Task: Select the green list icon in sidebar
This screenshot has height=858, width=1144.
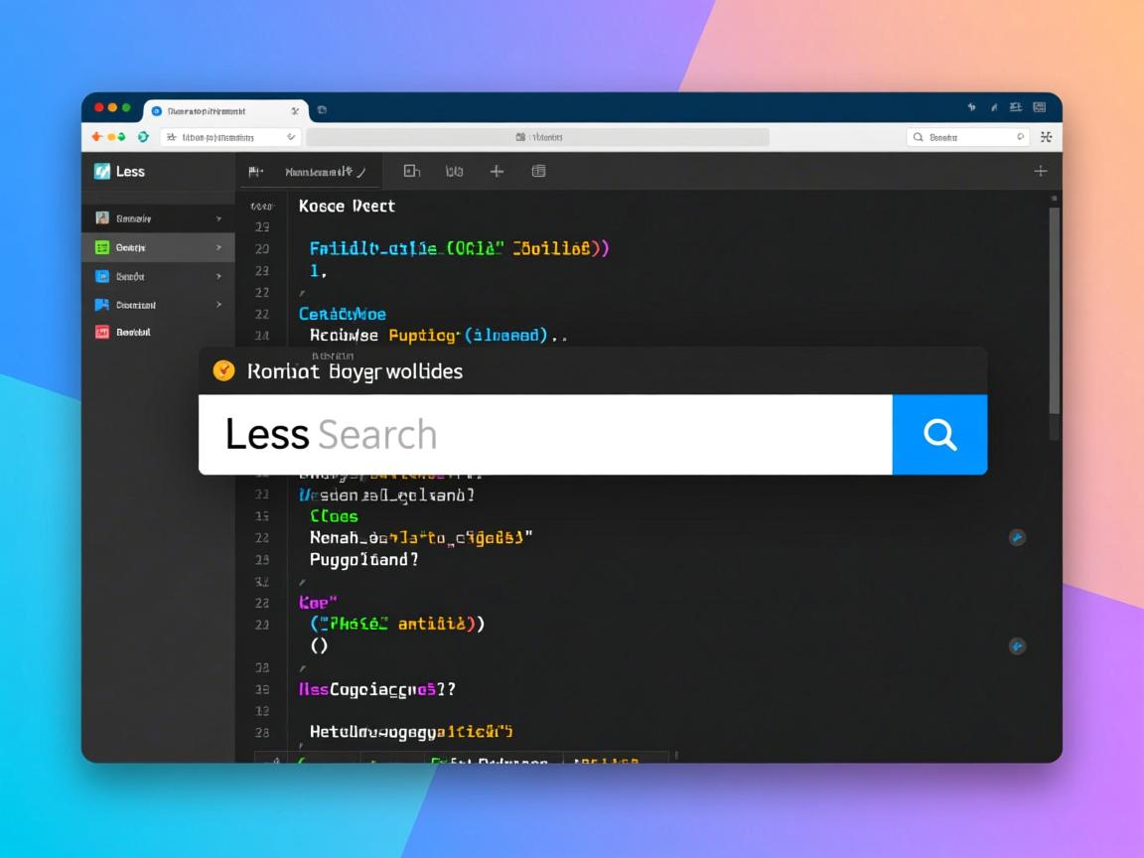Action: [x=102, y=247]
